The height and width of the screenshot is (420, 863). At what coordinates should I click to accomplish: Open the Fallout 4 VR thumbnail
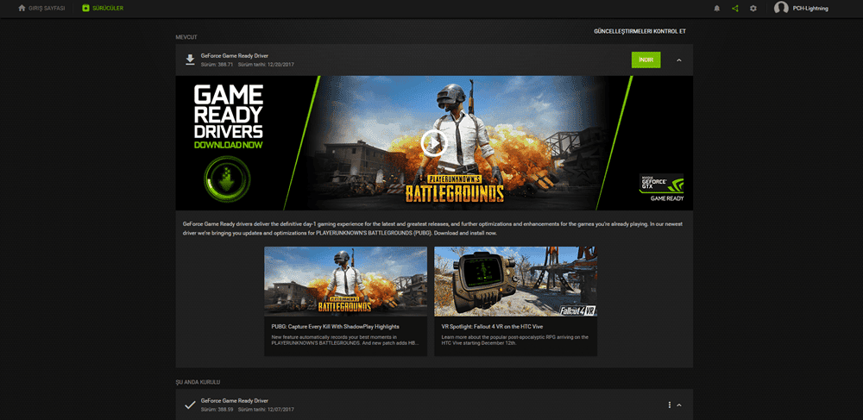pos(516,281)
